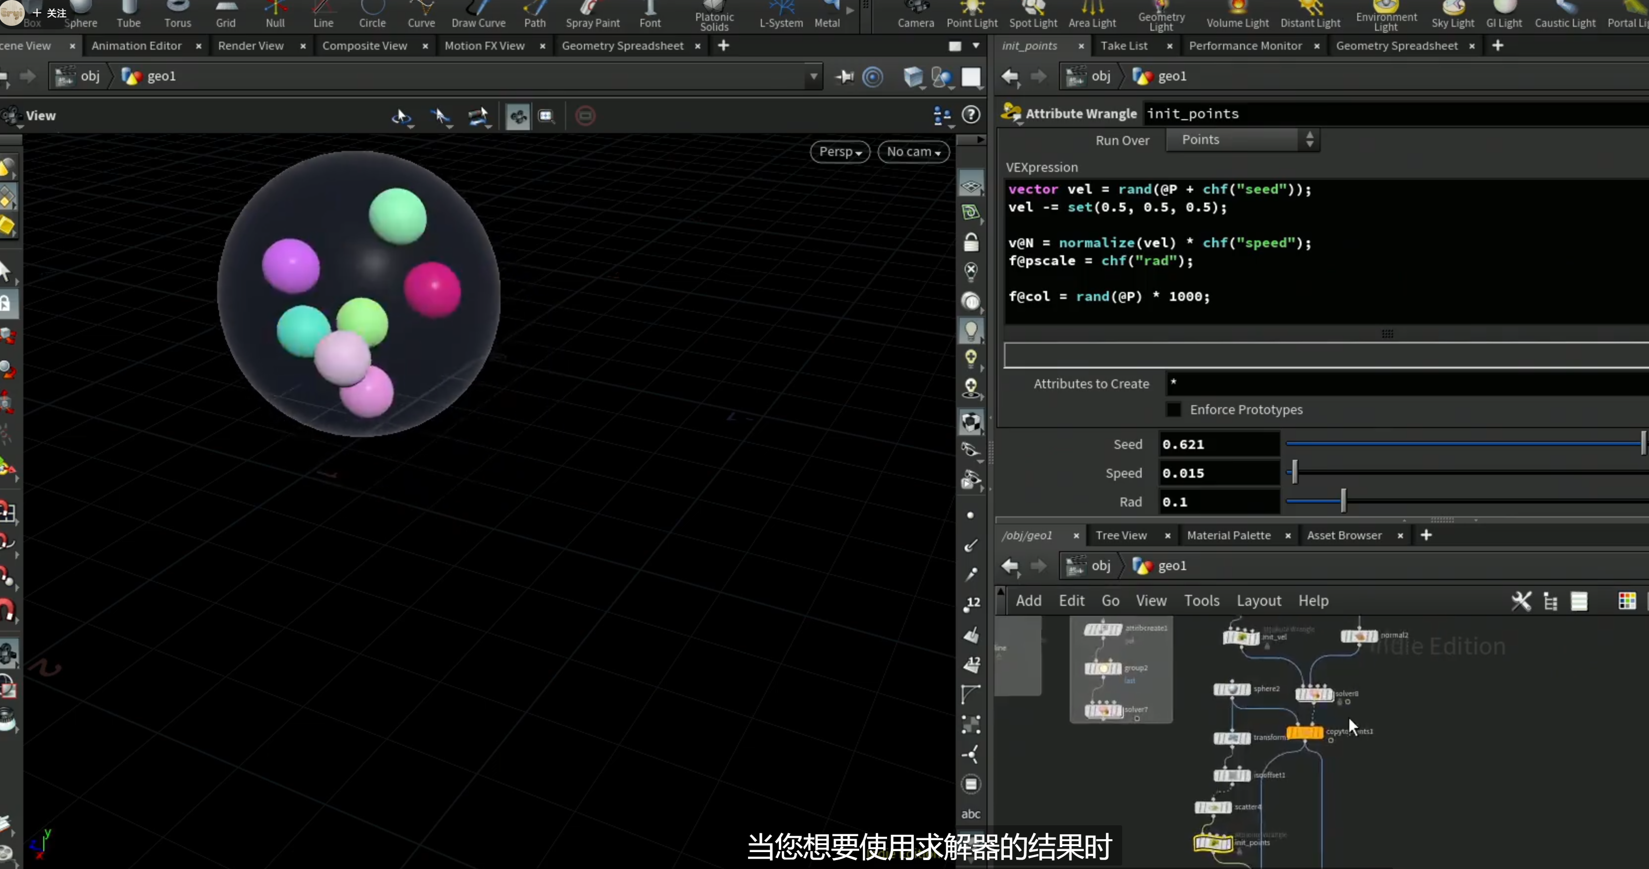1649x869 pixels.
Task: Enable the Enforce Prototypes checkbox
Action: point(1173,410)
